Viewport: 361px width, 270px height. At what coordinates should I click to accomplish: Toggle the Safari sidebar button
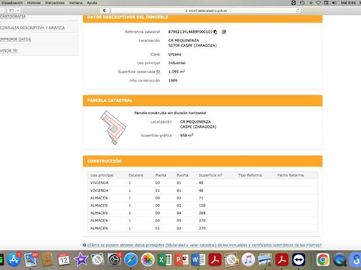coord(11,11)
